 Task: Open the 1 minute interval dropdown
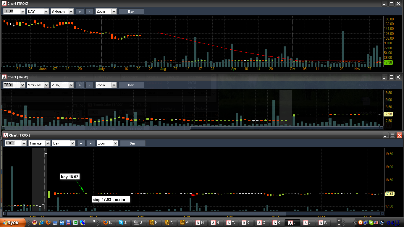tap(48, 143)
